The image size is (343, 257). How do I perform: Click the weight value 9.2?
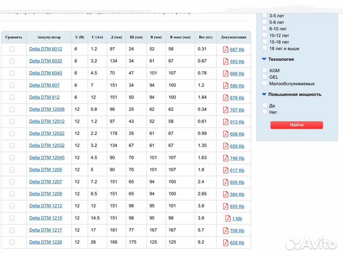click(x=201, y=242)
